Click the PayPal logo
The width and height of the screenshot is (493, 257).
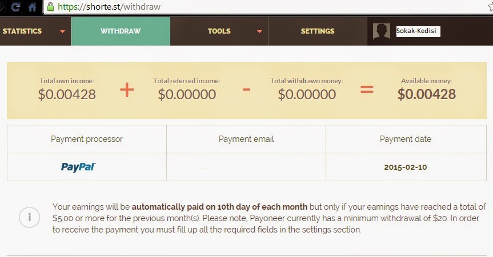tap(78, 167)
